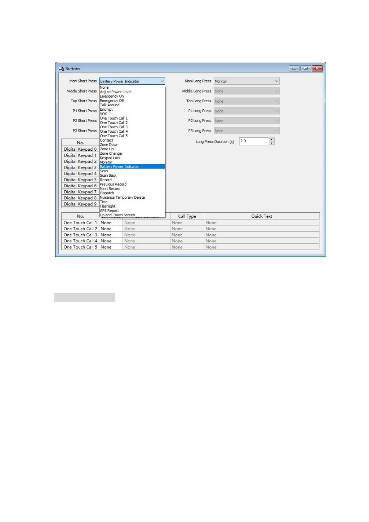369x522 pixels.
Task: Select Next Record option
Action: 132,188
